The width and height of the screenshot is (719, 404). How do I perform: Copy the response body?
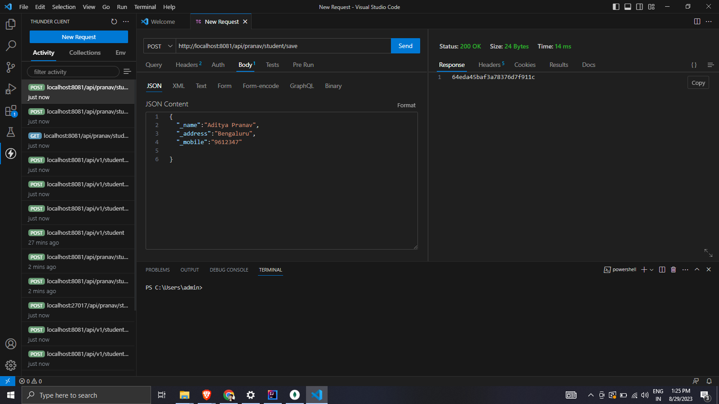point(697,82)
